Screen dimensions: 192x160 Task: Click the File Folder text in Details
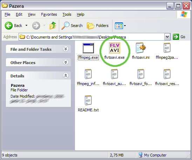(x=19, y=90)
